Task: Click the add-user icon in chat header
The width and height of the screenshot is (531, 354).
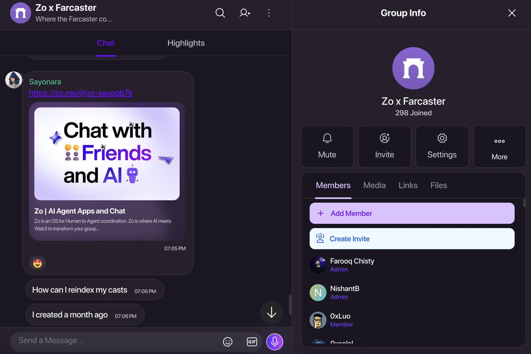Action: coord(245,13)
